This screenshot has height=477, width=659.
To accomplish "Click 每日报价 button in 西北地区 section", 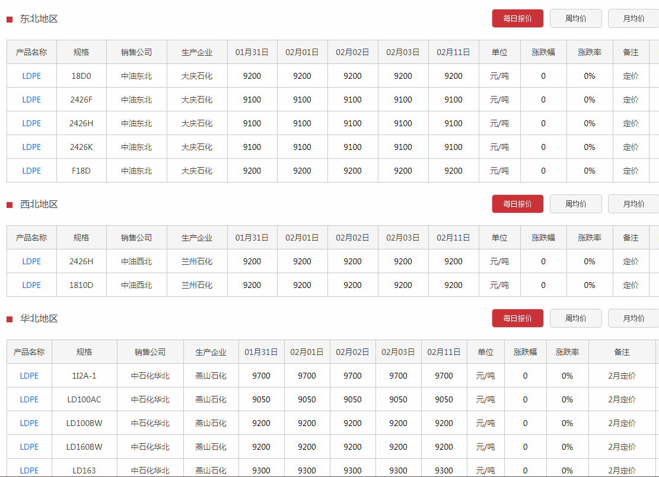I will coord(517,204).
